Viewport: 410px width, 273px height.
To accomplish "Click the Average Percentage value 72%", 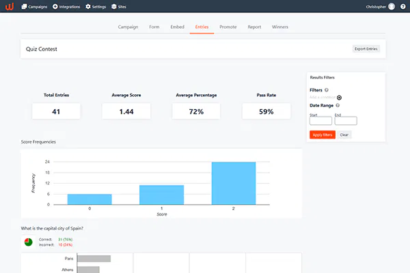I will tap(196, 111).
